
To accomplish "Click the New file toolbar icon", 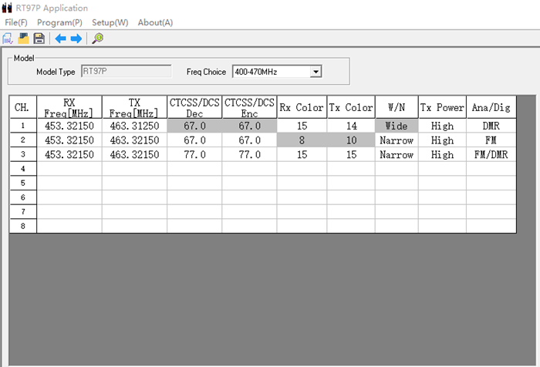I will (x=8, y=38).
